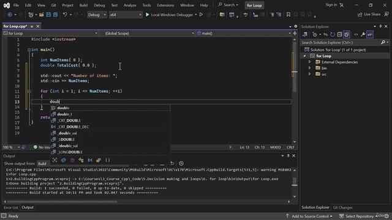Click the Open File folder icon
The width and height of the screenshot is (392, 220).
(41, 15)
